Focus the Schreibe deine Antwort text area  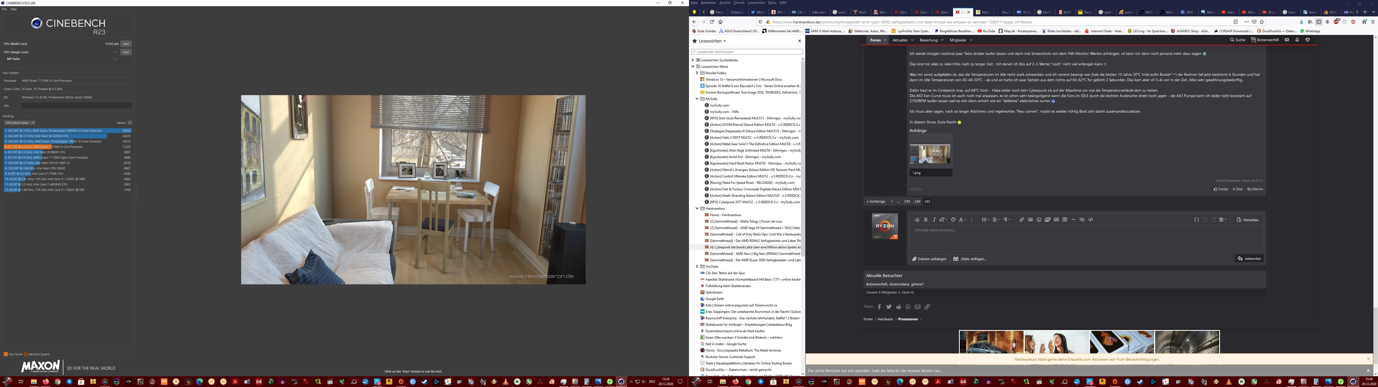[1086, 238]
